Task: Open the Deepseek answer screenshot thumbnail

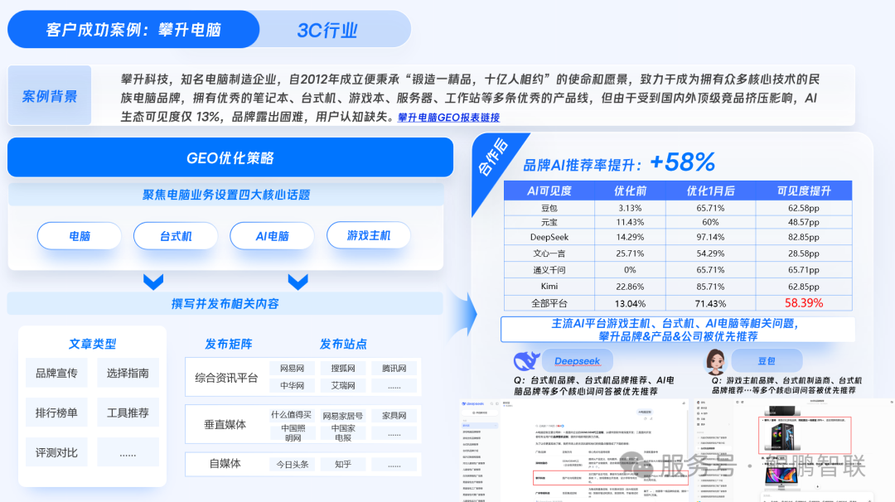Action: point(574,451)
